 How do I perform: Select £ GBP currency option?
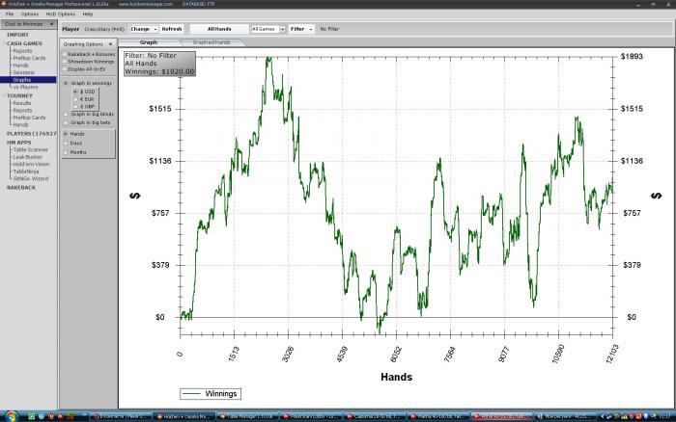tap(75, 107)
